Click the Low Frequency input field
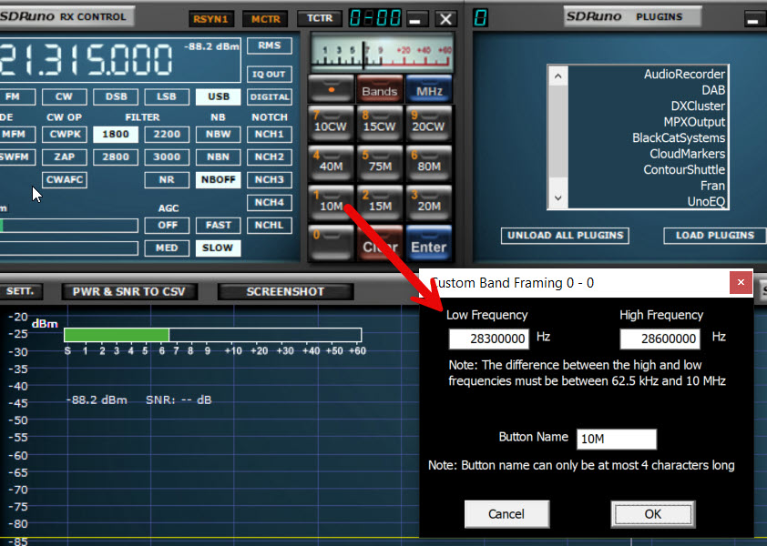The image size is (767, 546). pos(488,339)
